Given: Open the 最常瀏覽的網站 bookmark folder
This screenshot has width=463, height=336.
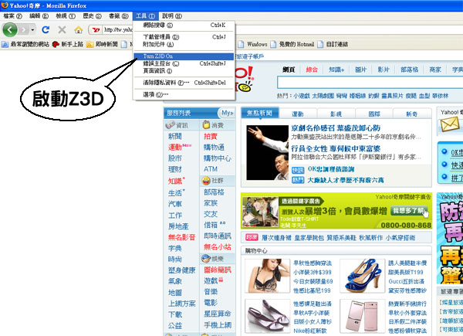Looking at the screenshot, I should pyautogui.click(x=25, y=44).
